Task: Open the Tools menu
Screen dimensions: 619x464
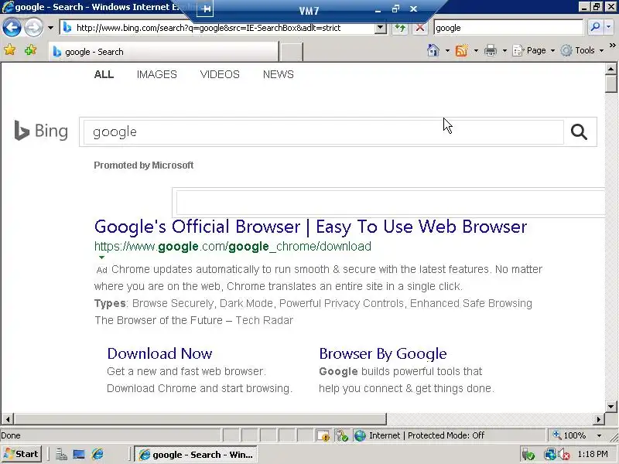Action: point(583,50)
